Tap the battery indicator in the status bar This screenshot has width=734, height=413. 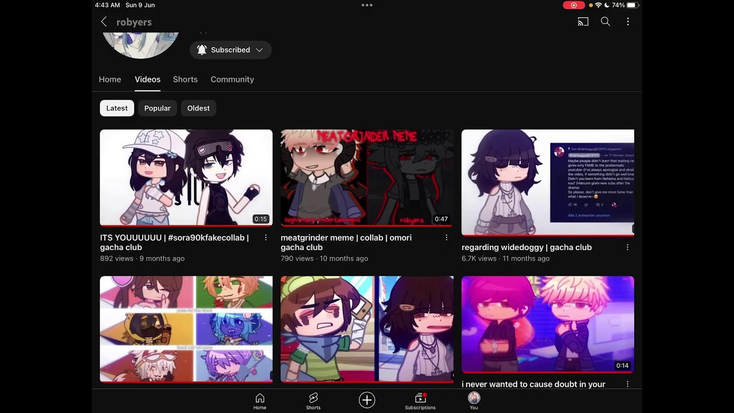(633, 5)
